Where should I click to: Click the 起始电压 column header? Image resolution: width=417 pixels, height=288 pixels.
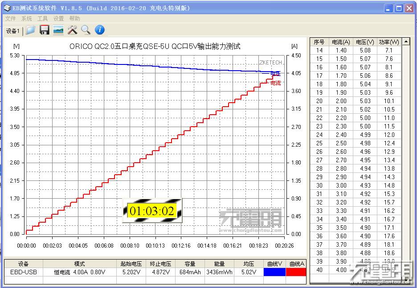pos(131,264)
